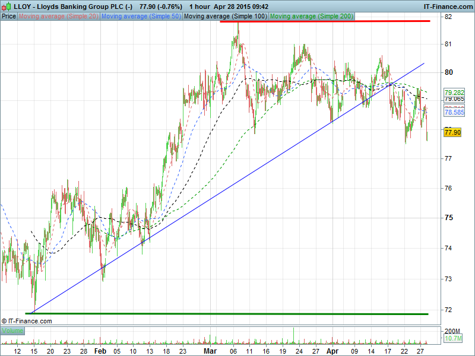The width and height of the screenshot is (475, 356).
Task: Click the 'Mar' label on date axis
Action: (210, 351)
